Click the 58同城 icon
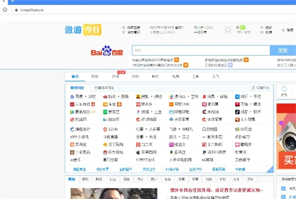Screen dimensions: 296x199 [237, 129]
